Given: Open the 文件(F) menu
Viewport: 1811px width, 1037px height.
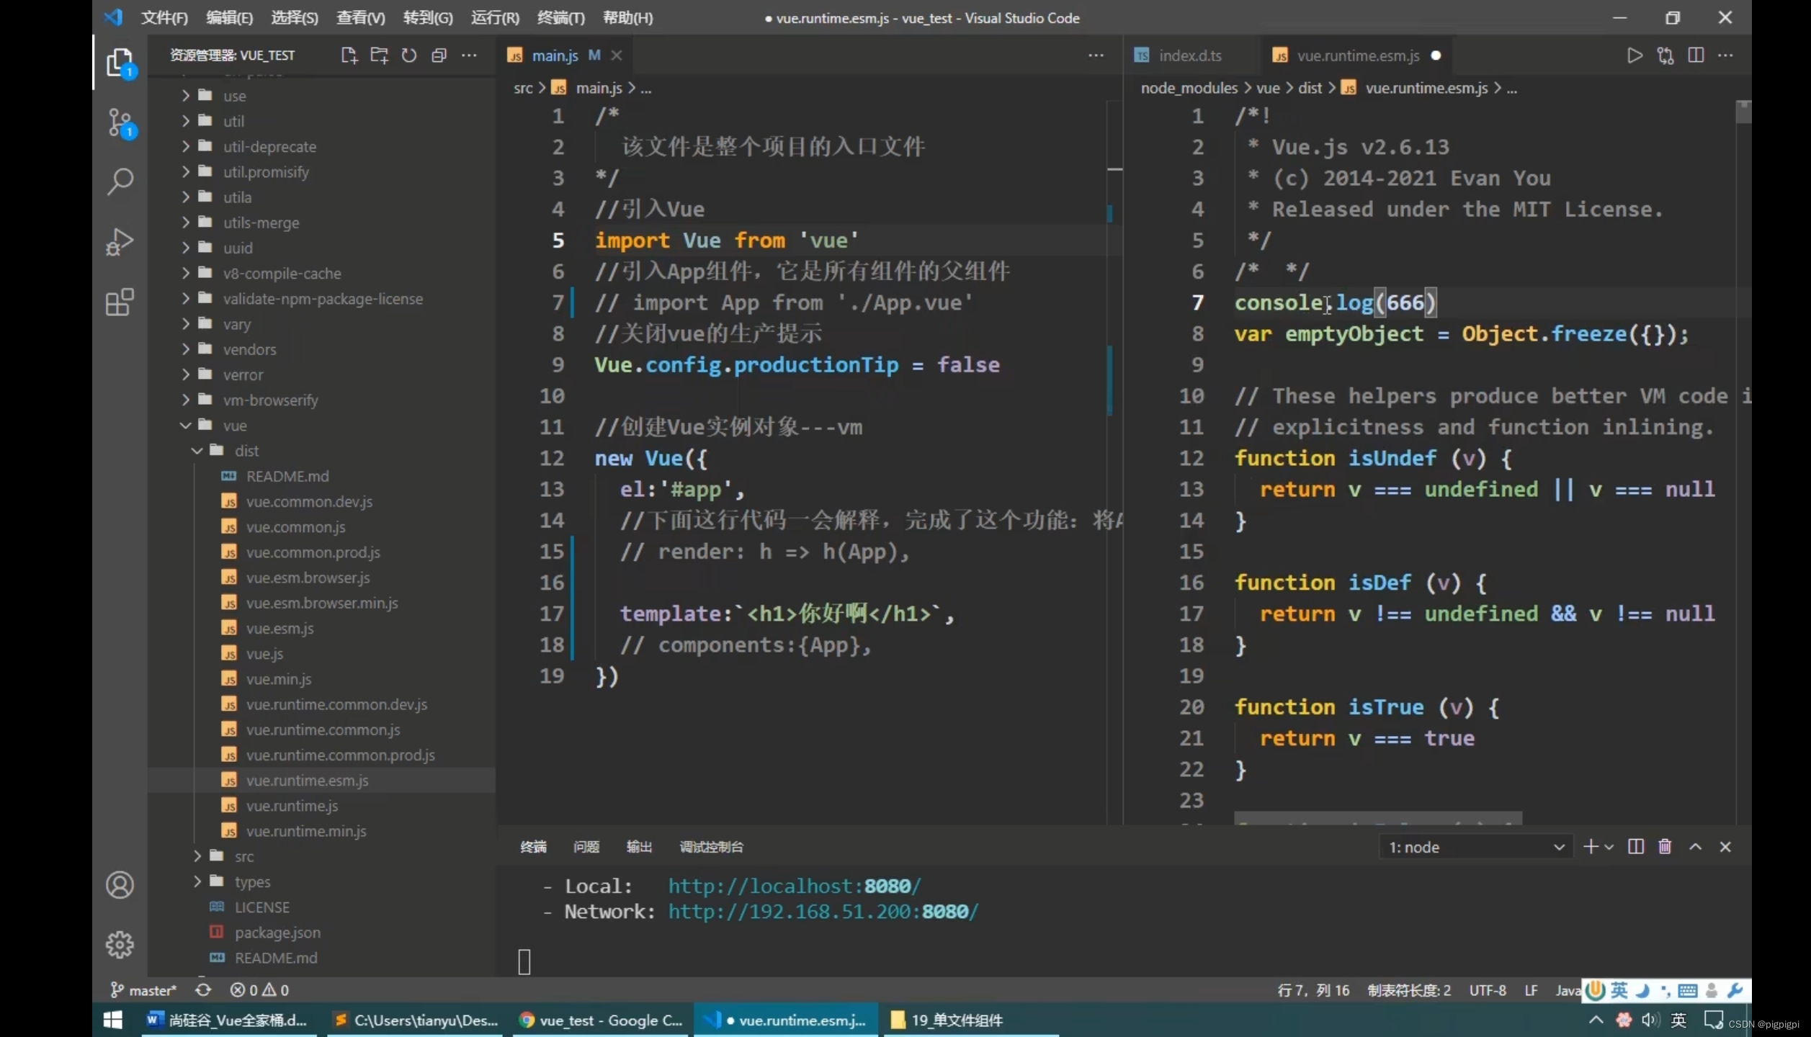Looking at the screenshot, I should (x=164, y=18).
